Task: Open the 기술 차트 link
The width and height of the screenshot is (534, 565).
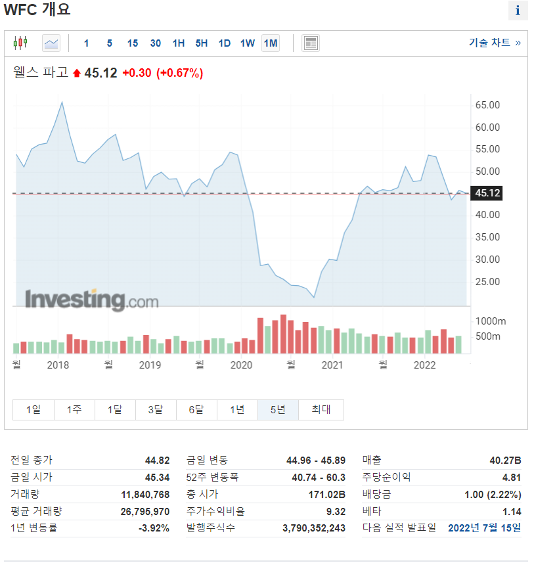Action: (495, 43)
